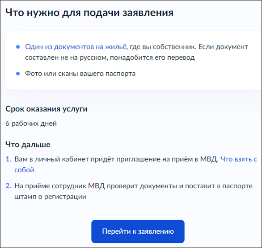
Task: Click the «Перейти к заявлению» button
Action: [138, 231]
